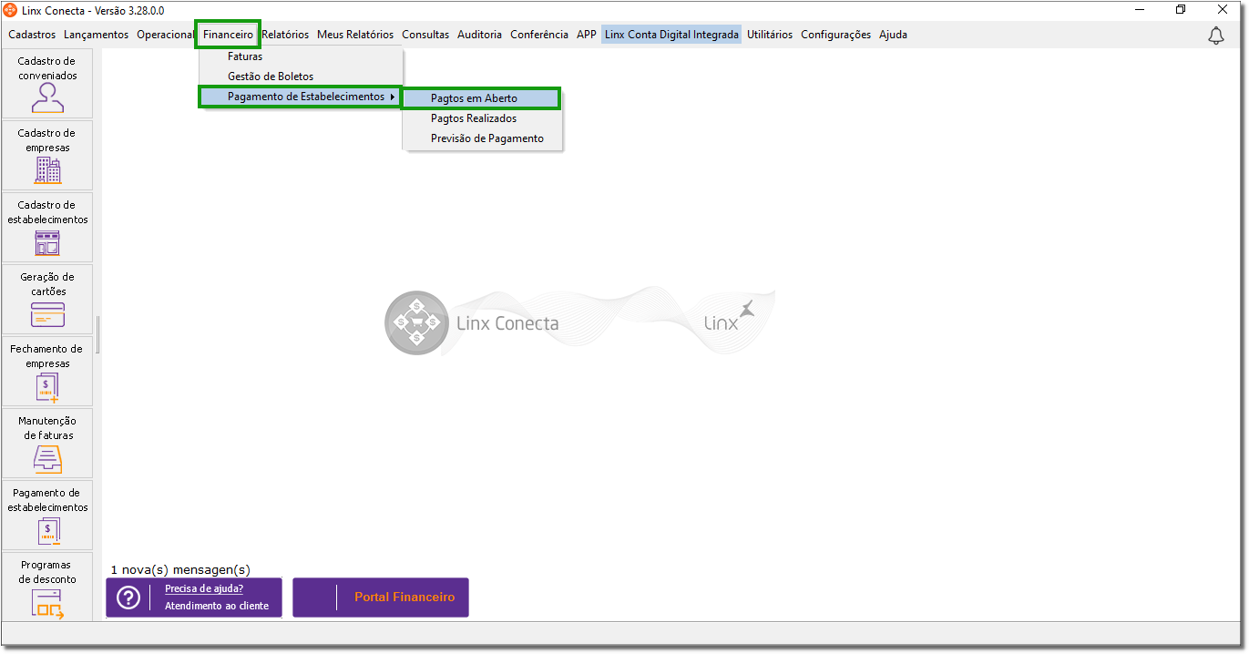Open the Auditoria menu
The width and height of the screenshot is (1249, 654).
pos(480,35)
